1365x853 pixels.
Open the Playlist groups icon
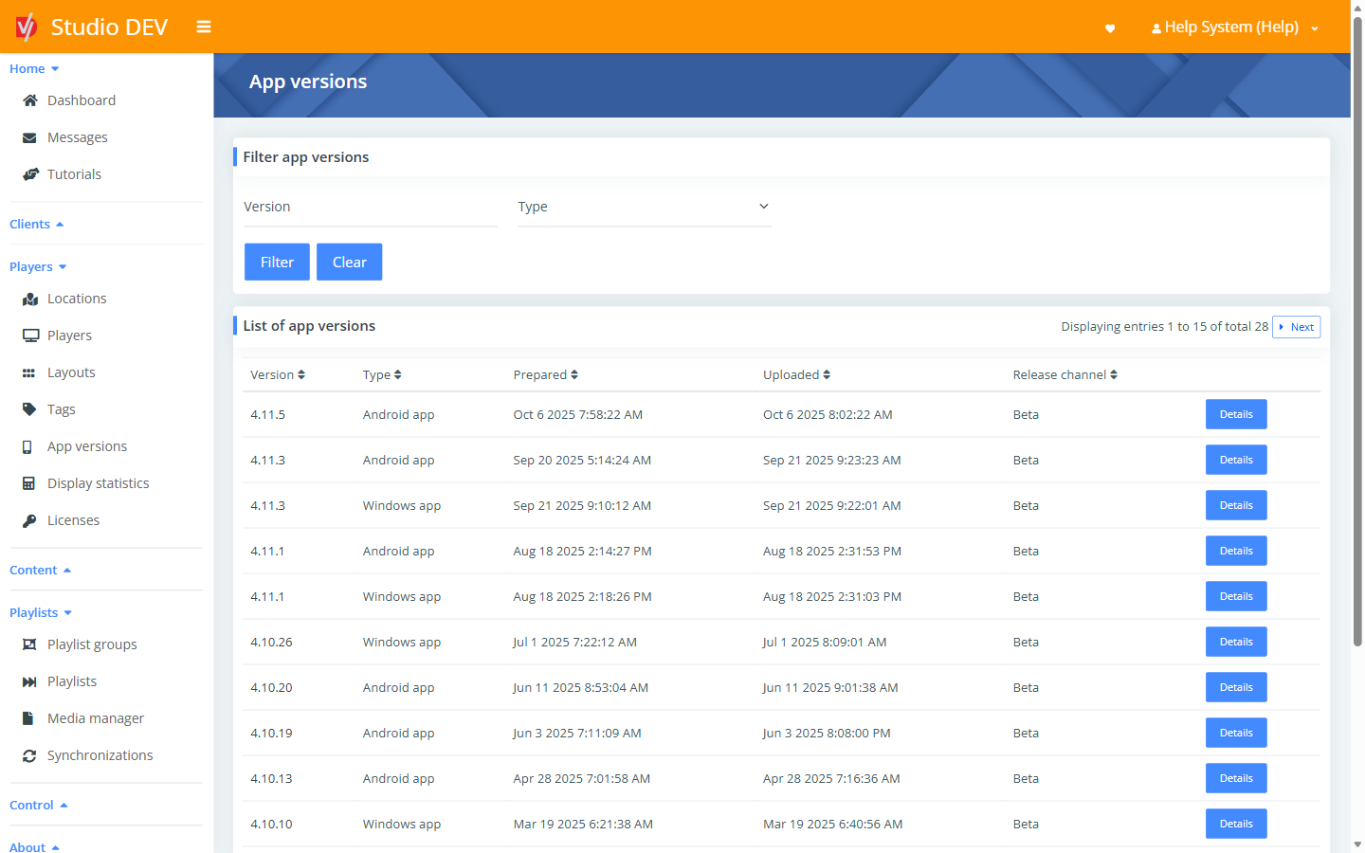(x=29, y=644)
